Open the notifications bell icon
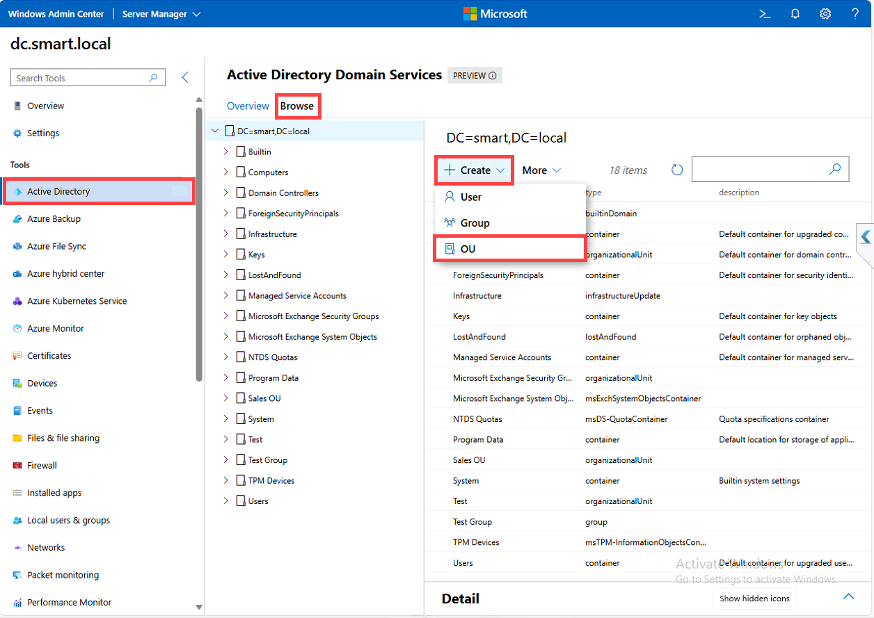The width and height of the screenshot is (874, 618). 795,14
